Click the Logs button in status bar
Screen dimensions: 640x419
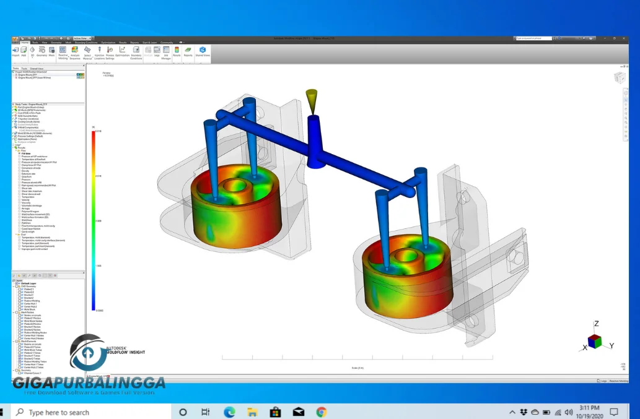point(602,381)
